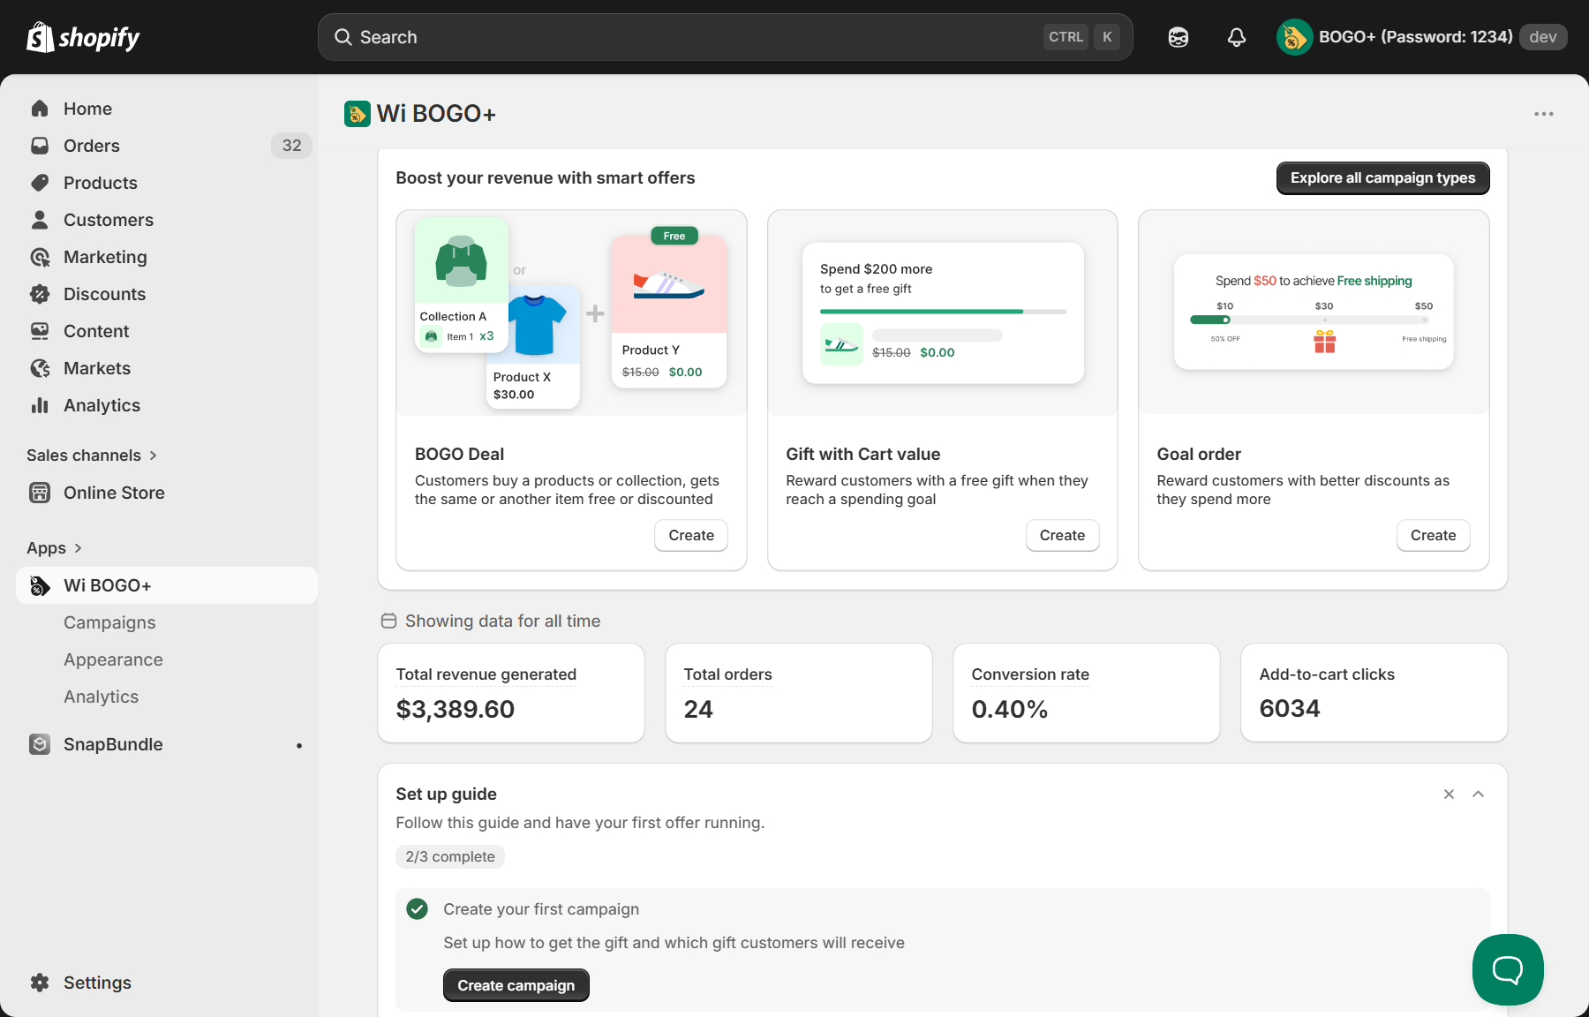Click the search magnifier icon
The width and height of the screenshot is (1589, 1017).
(343, 37)
